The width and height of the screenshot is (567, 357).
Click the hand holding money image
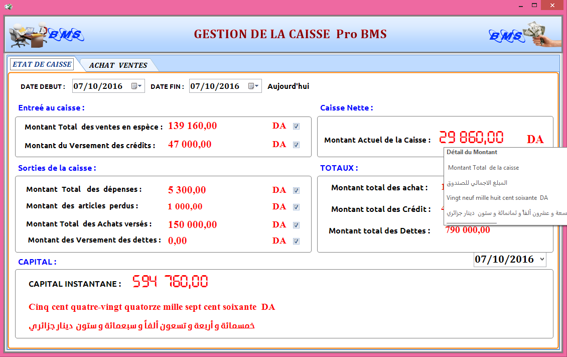pos(542,34)
